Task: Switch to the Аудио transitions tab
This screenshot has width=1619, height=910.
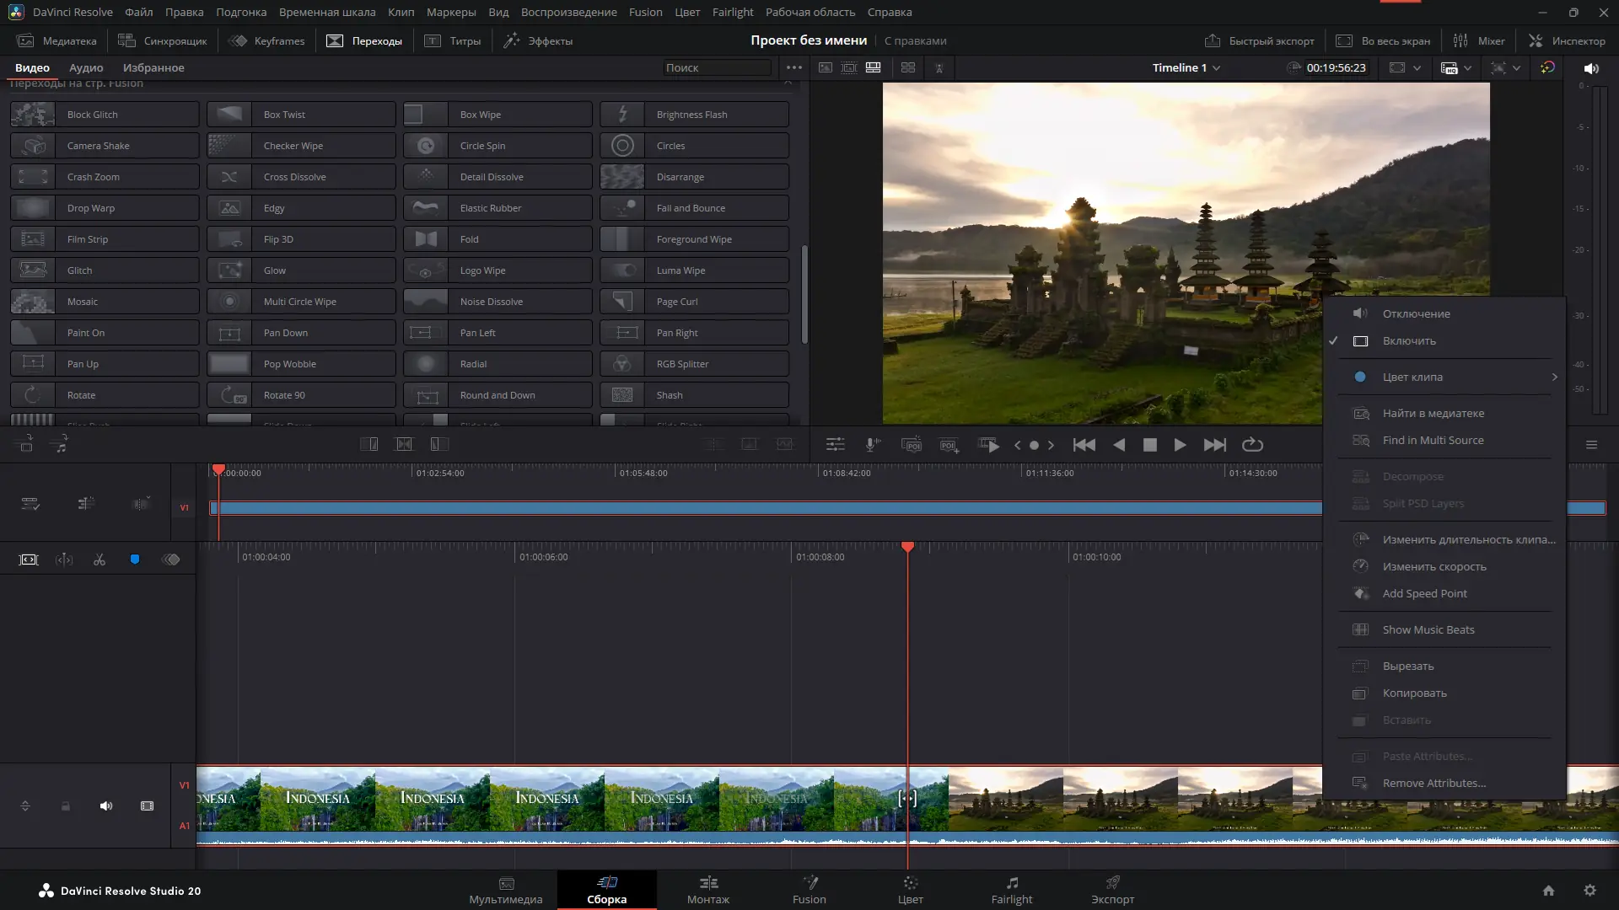Action: pyautogui.click(x=86, y=68)
